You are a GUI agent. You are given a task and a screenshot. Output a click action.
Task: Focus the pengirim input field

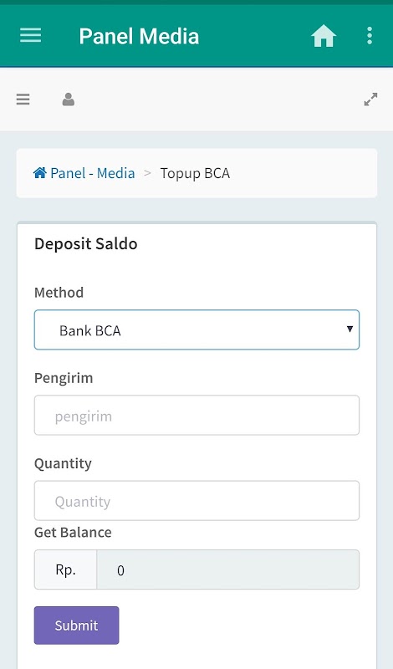point(196,415)
